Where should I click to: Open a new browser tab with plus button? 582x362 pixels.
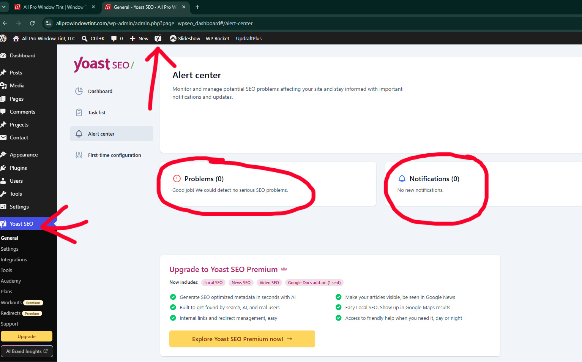click(197, 7)
